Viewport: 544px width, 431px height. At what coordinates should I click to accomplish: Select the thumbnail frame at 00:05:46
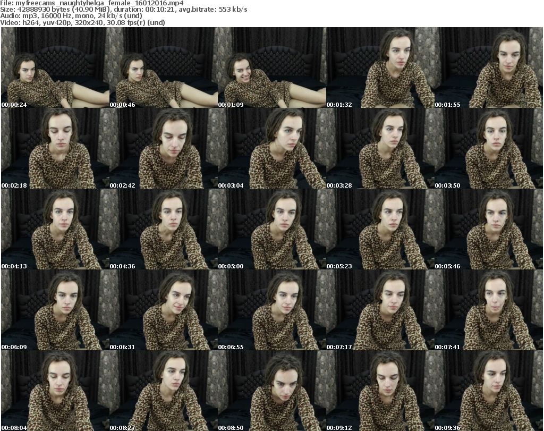(x=489, y=229)
